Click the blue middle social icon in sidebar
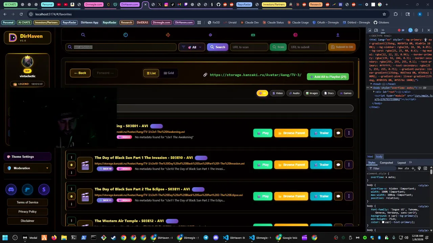Viewport: 433px width, 243px height. [x=27, y=190]
